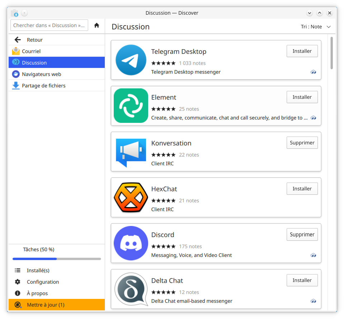
Task: Open the Configuration page
Action: (57, 282)
